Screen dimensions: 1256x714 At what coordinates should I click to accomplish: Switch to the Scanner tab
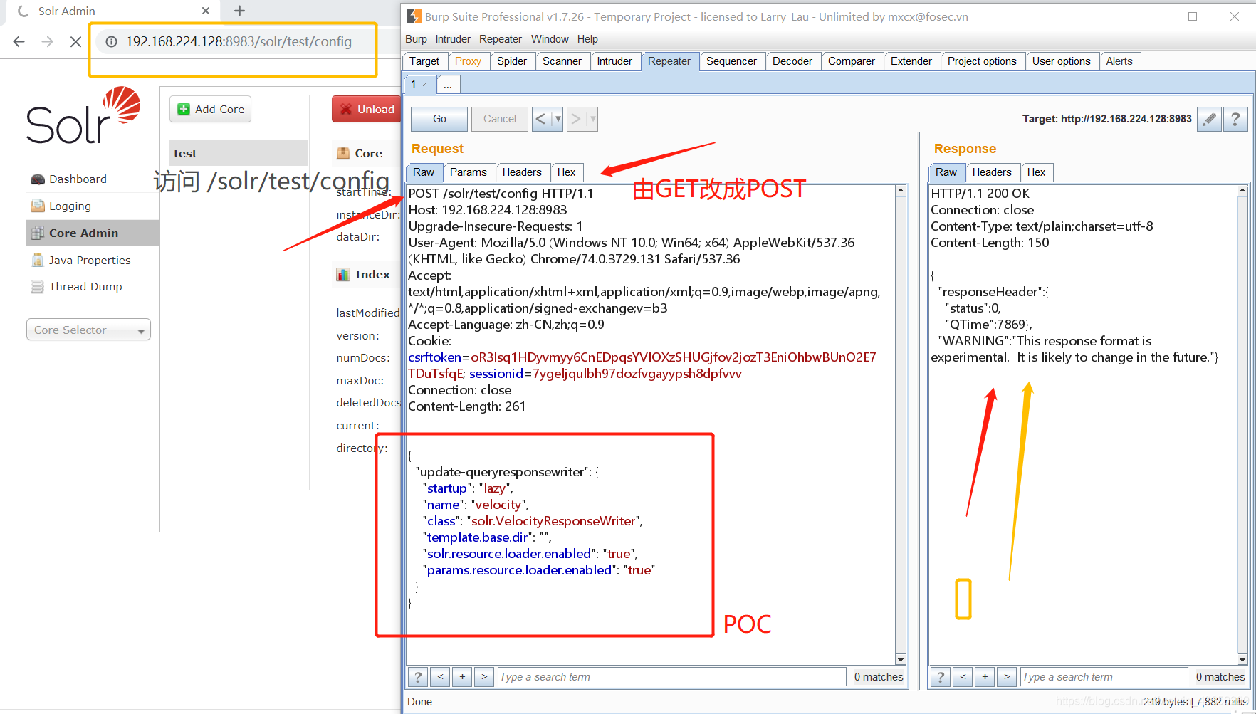point(562,61)
